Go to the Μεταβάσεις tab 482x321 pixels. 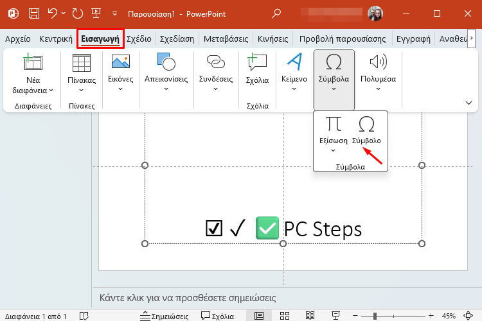coord(226,39)
